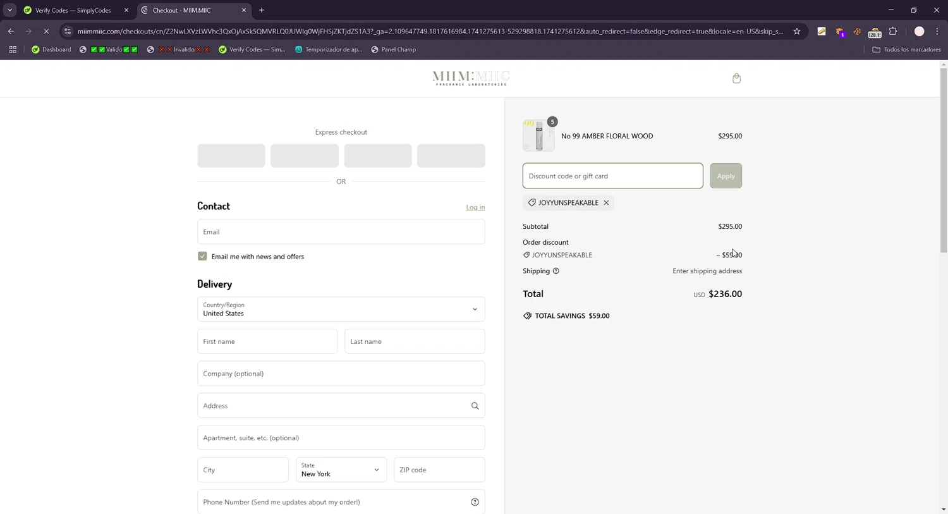This screenshot has width=948, height=514.
Task: Click the Apply discount button
Action: click(726, 176)
